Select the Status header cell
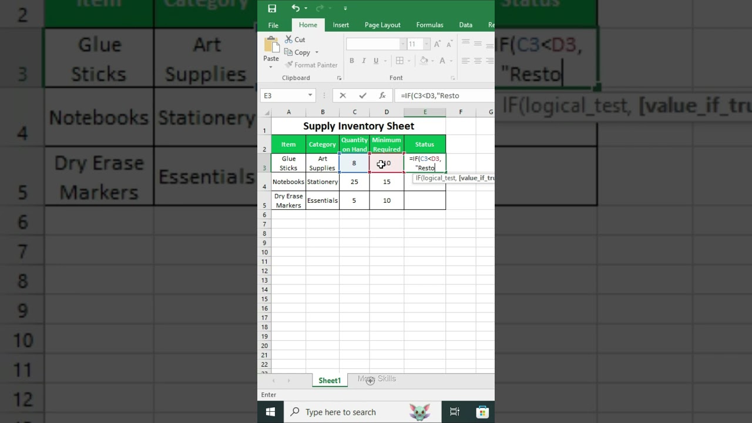 [425, 145]
